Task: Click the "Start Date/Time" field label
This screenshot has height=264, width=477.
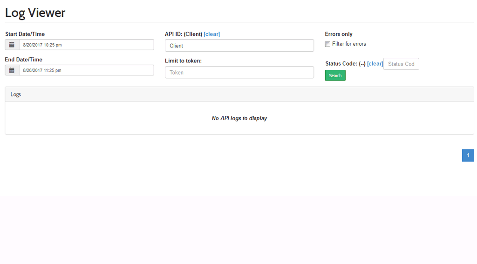Action: pos(25,34)
